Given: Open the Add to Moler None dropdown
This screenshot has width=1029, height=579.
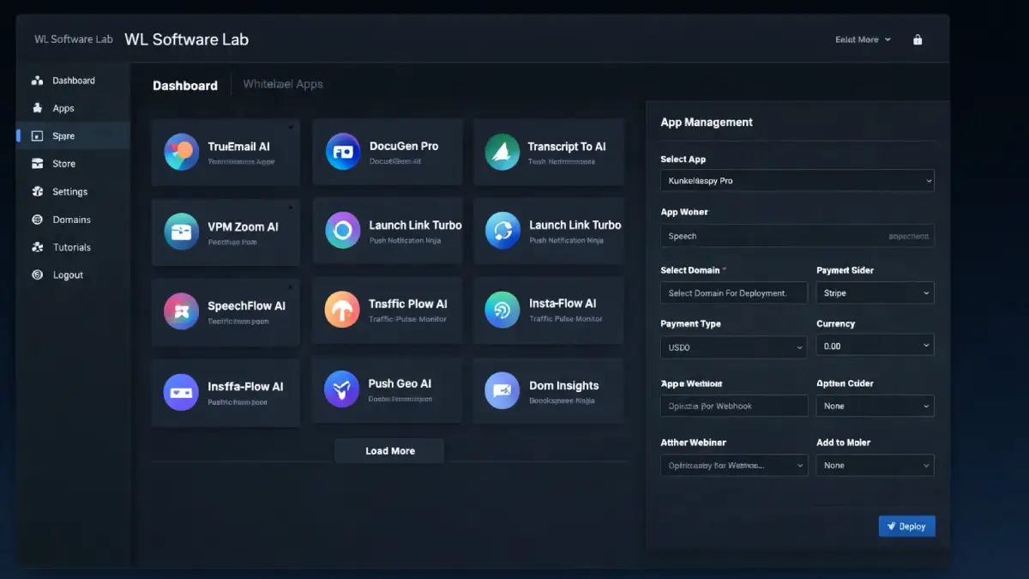Looking at the screenshot, I should pyautogui.click(x=876, y=465).
